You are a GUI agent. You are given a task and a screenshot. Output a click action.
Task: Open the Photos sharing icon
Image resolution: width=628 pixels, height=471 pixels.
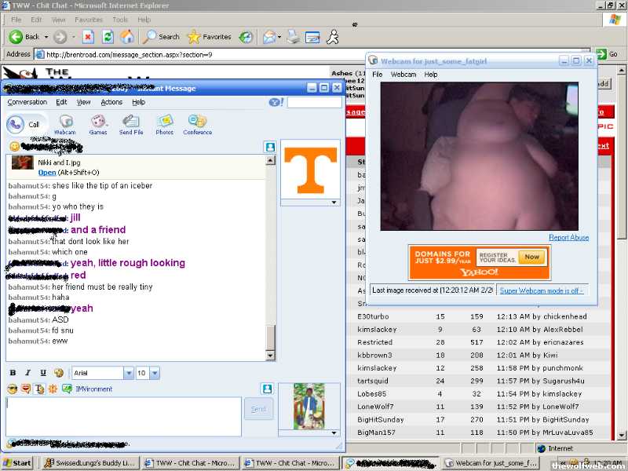coord(164,123)
